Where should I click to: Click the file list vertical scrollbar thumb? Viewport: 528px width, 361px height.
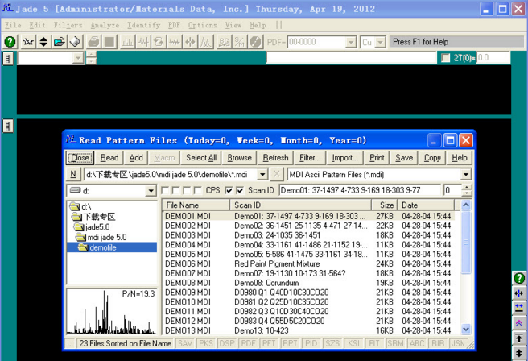(x=466, y=242)
